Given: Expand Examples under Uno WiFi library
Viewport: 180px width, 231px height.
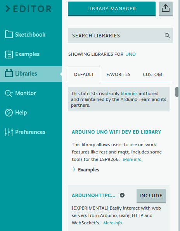Looking at the screenshot, I should pos(86,170).
